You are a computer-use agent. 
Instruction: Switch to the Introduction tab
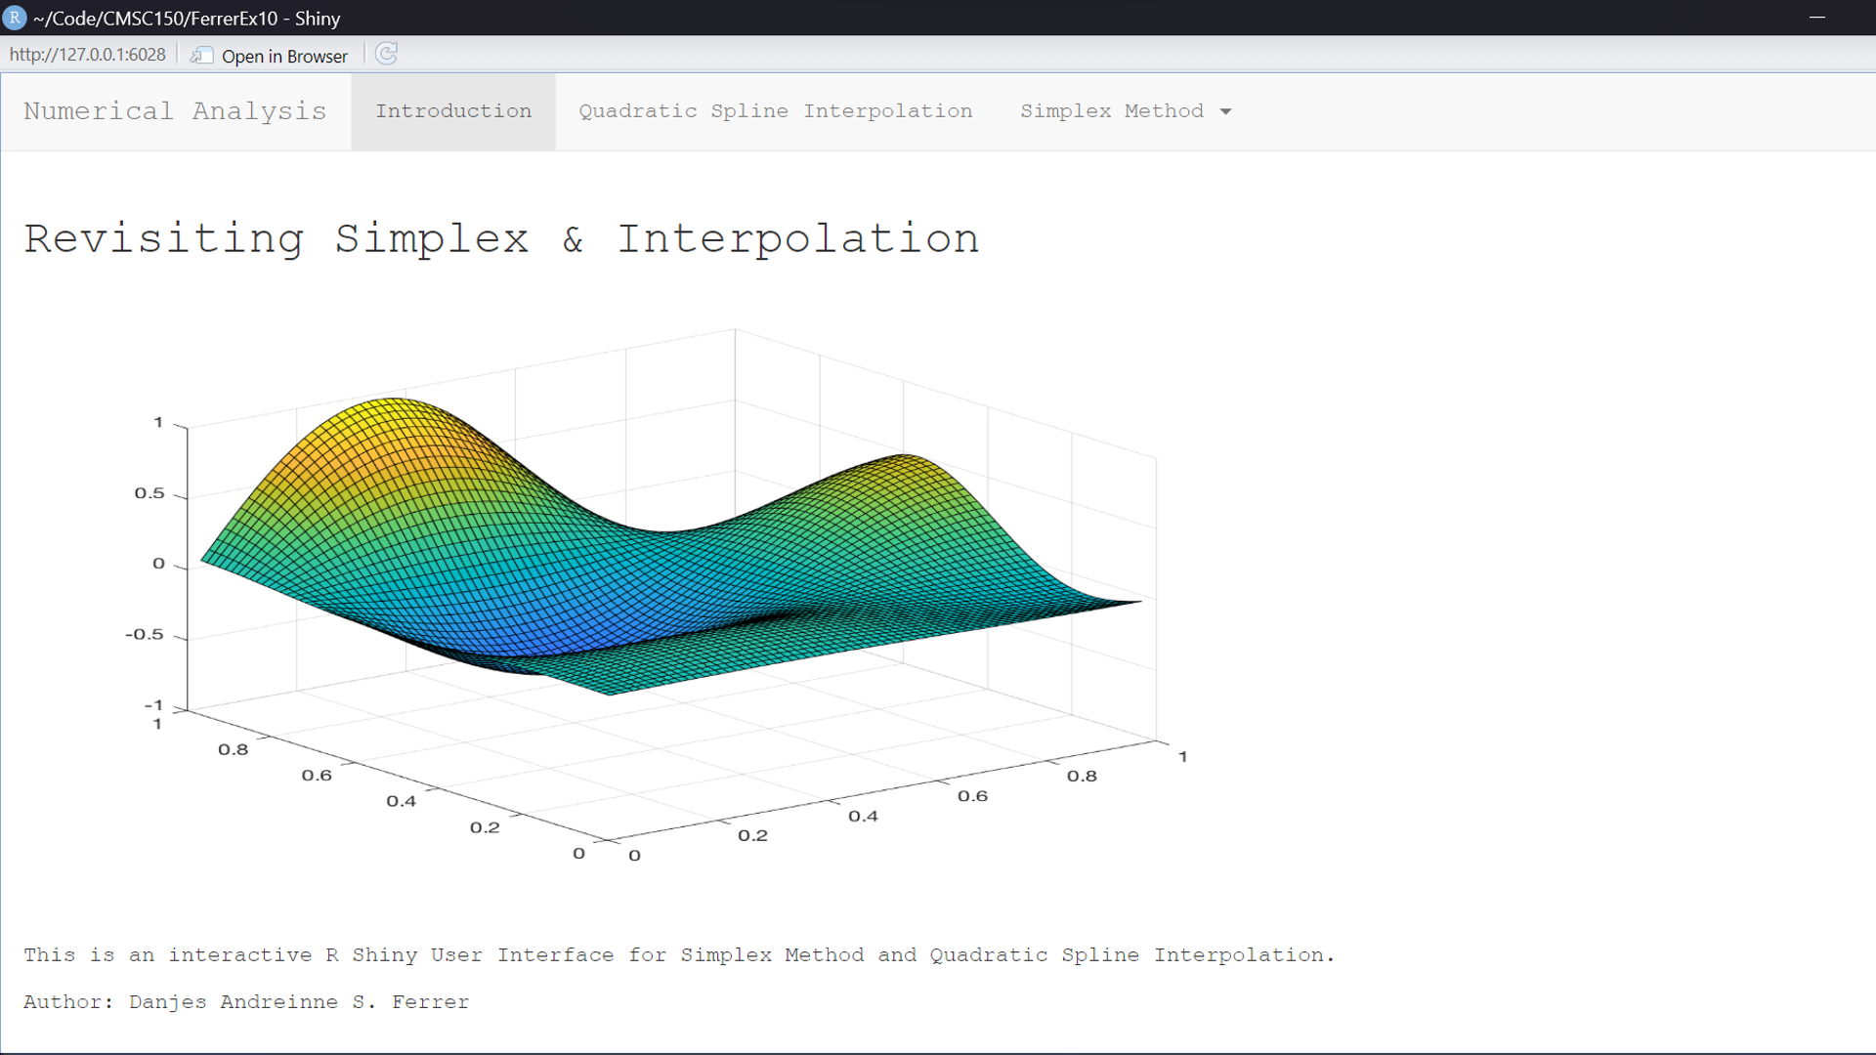453,111
